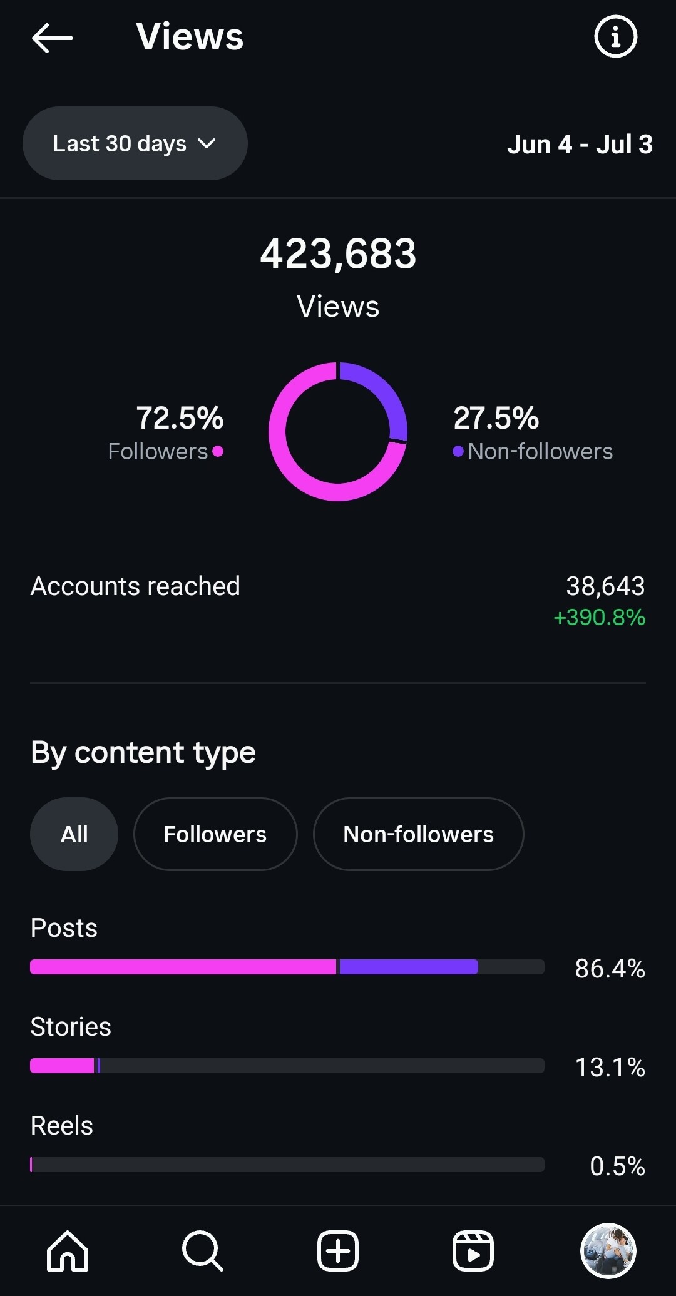Tap the Jun 4 - Jul 3 date range
The width and height of the screenshot is (676, 1296).
click(580, 145)
